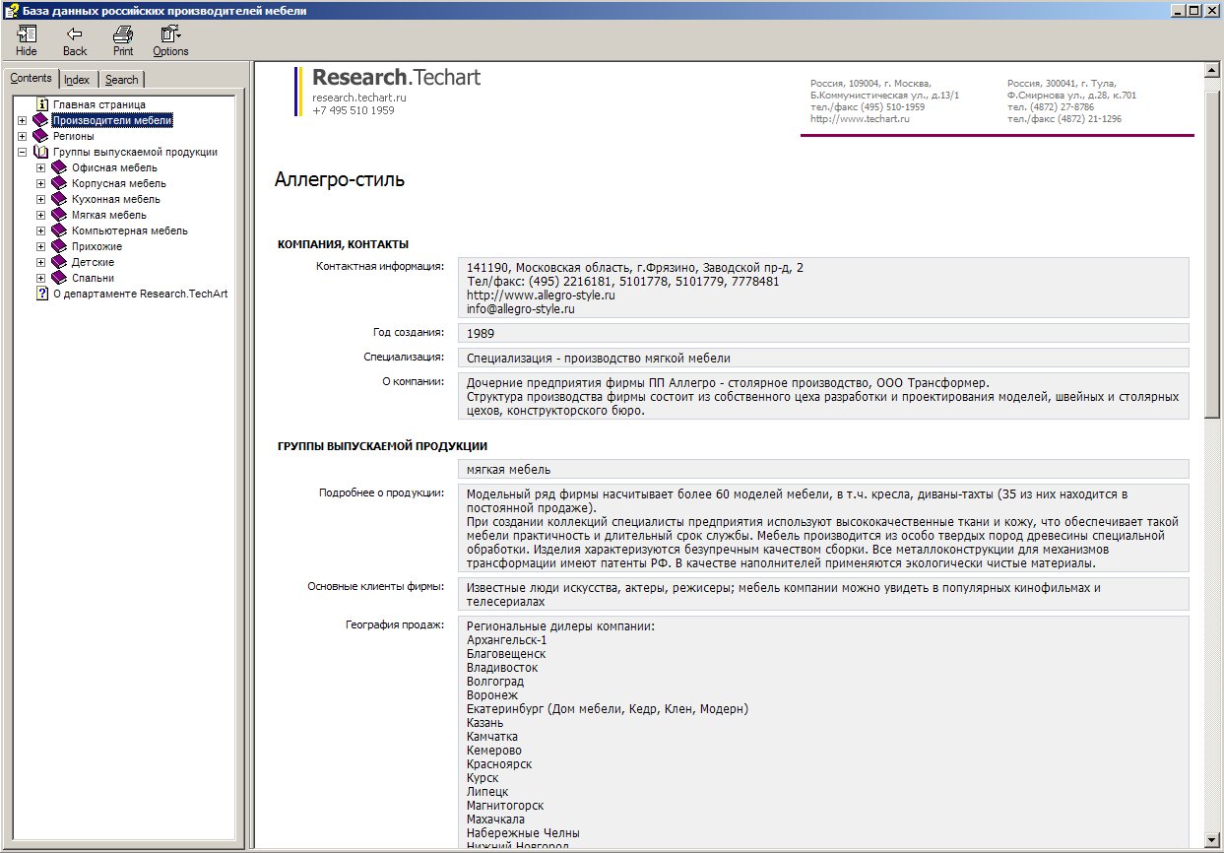Click the book icon beside Офисная мебель
Screen dimensions: 1224x853
(x=59, y=167)
